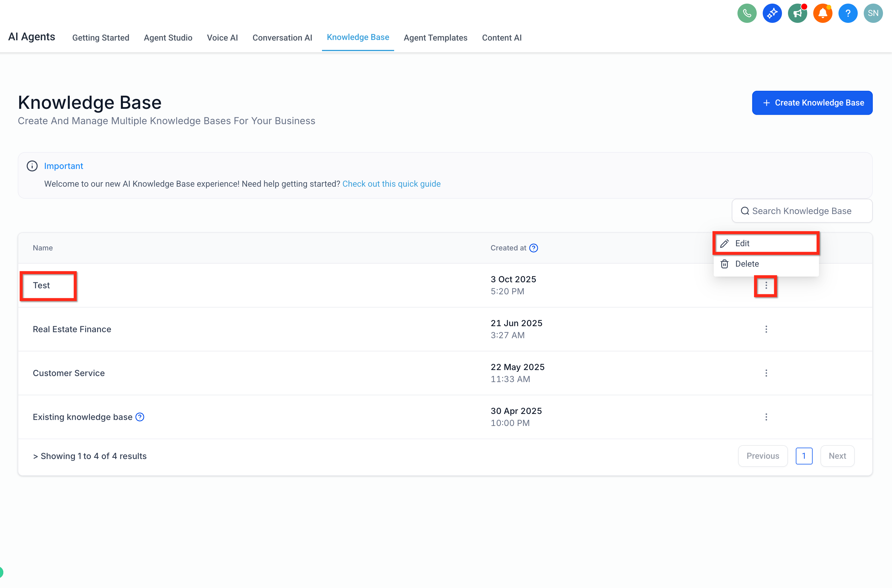This screenshot has width=892, height=588.
Task: Select the Knowledge Base tab
Action: pyautogui.click(x=358, y=37)
